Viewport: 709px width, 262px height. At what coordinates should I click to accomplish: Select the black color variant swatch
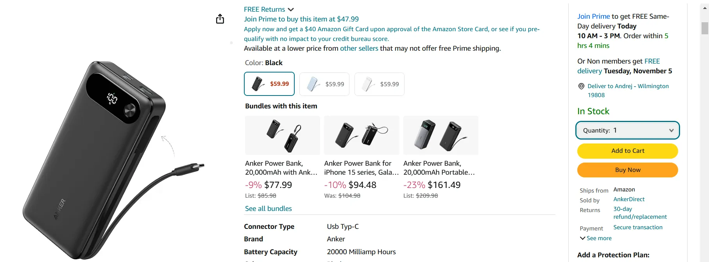point(269,84)
